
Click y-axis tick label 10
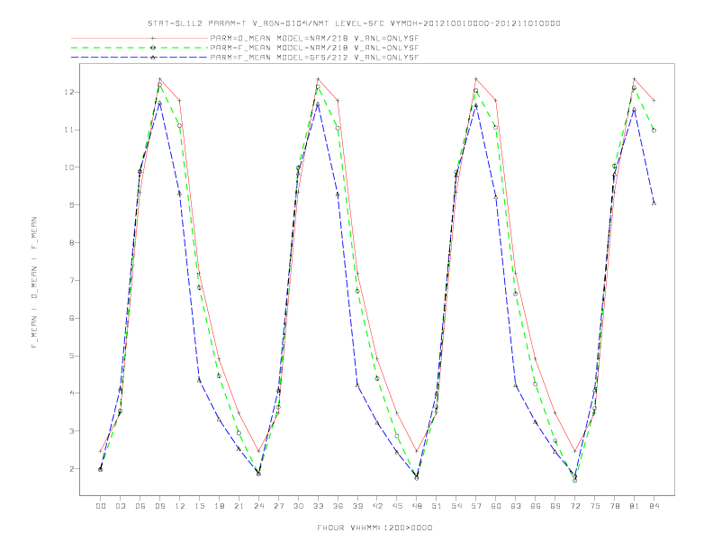click(69, 167)
